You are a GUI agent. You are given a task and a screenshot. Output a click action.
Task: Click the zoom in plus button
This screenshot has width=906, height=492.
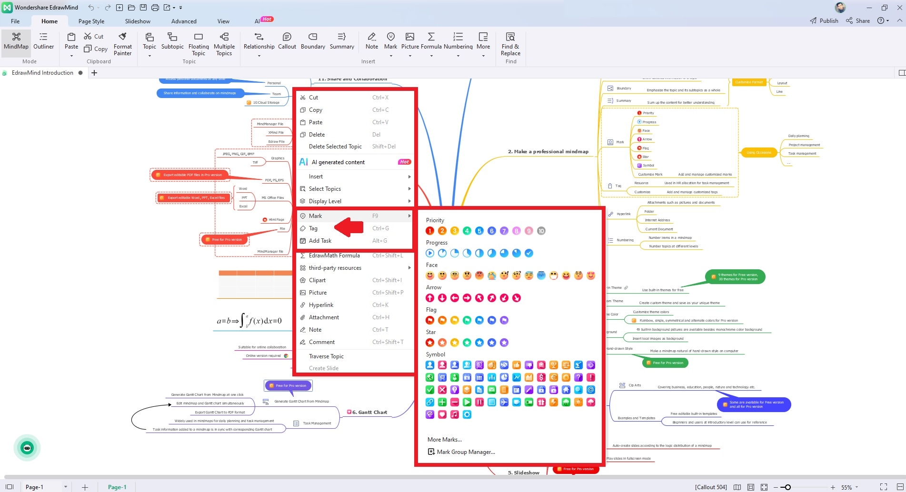833,487
